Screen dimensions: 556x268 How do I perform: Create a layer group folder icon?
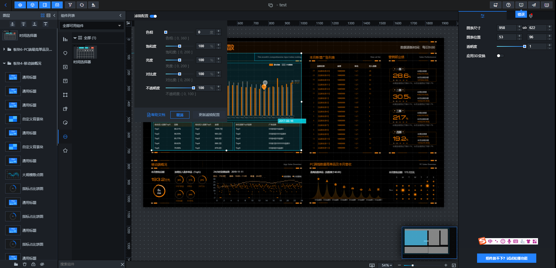coord(16,264)
